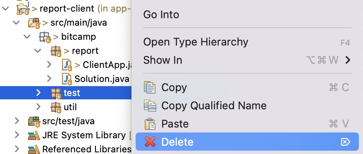Viewport: 363px width, 154px height.
Task: Collapse the report-client project node
Action: click(x=5, y=9)
